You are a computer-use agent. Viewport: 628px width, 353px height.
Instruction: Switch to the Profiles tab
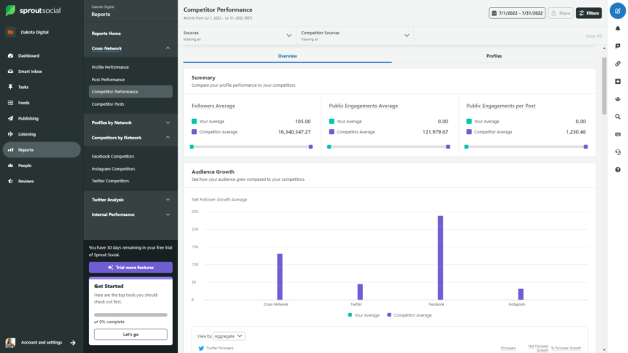point(494,56)
